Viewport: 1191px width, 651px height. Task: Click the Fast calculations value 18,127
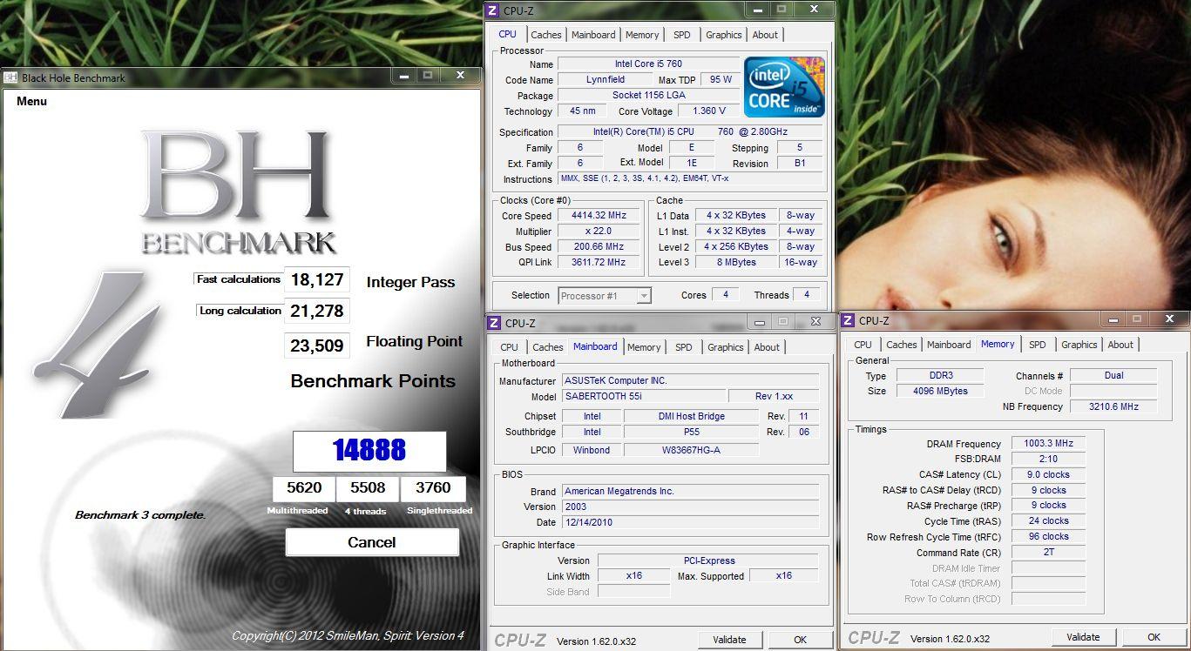tap(317, 280)
